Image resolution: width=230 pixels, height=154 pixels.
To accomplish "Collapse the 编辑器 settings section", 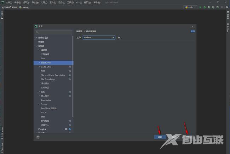I will [x=36, y=46].
